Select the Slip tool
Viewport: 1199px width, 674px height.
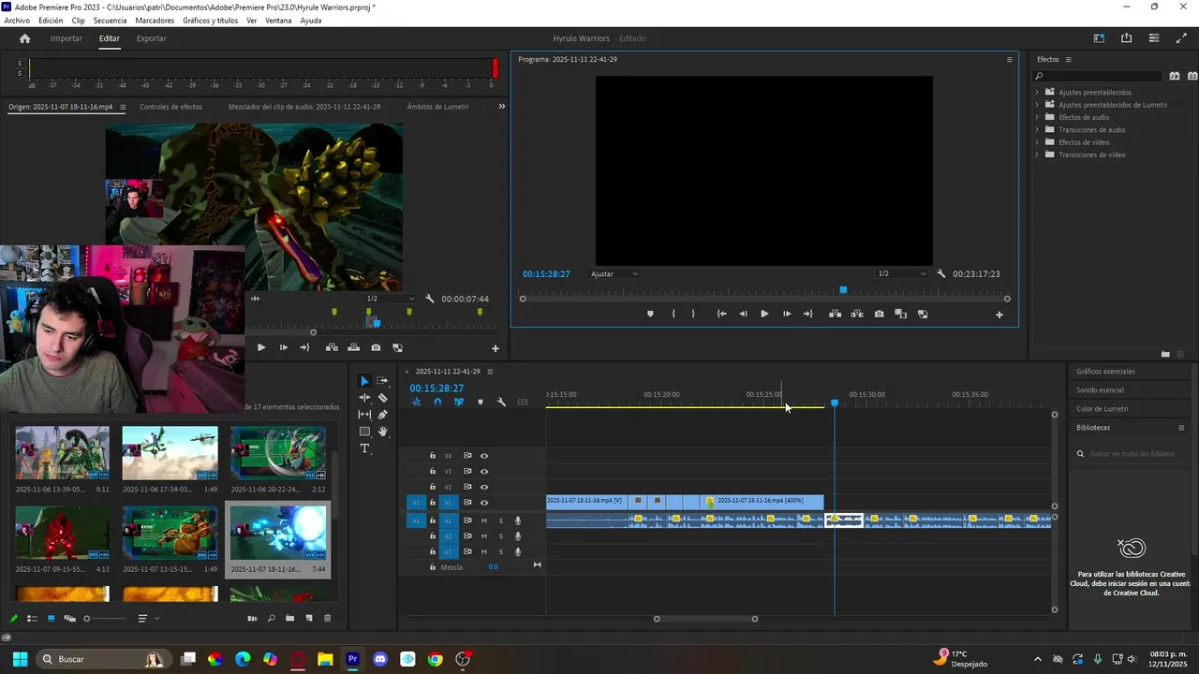pos(364,415)
